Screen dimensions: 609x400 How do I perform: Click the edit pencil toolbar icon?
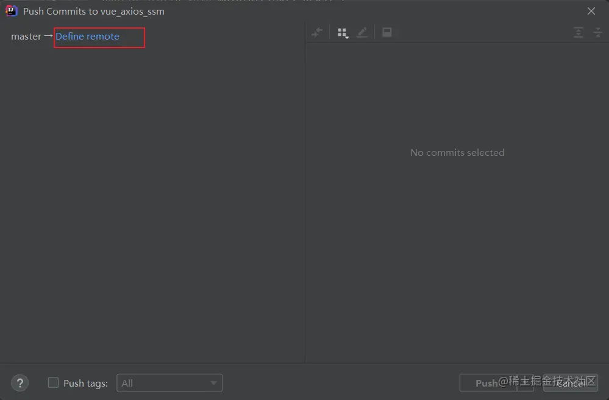pos(362,33)
